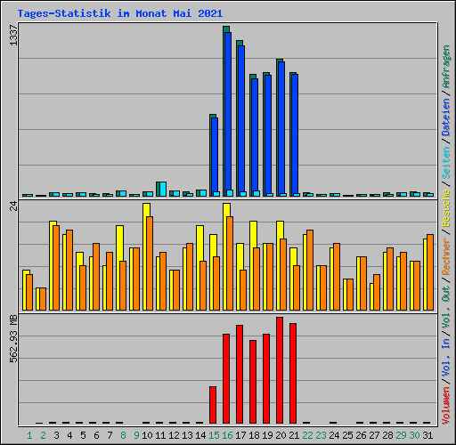Click day label '20' on the x-axis
The image size is (456, 445).
point(281,435)
